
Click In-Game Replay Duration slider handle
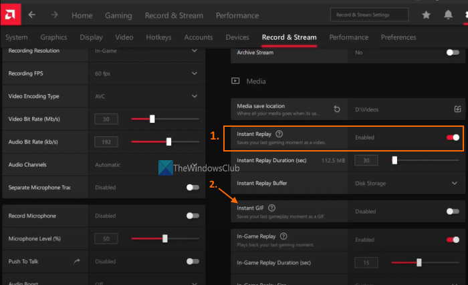419,262
